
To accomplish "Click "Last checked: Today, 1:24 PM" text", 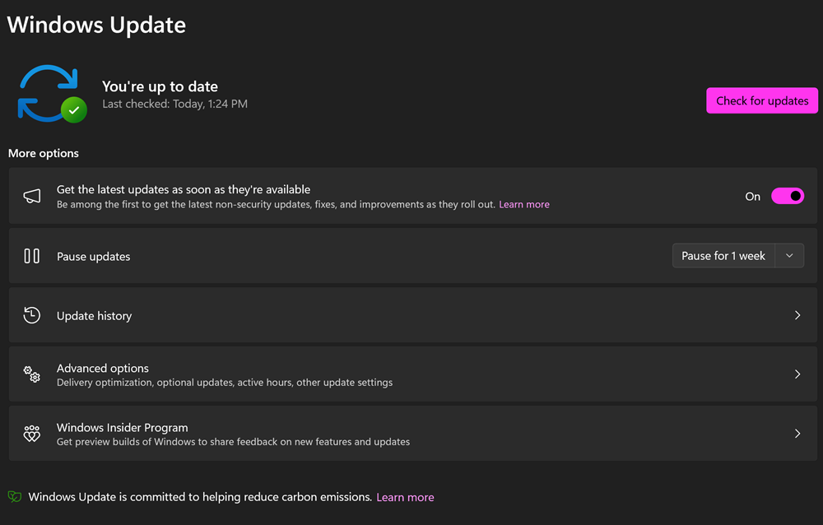I will (x=174, y=104).
